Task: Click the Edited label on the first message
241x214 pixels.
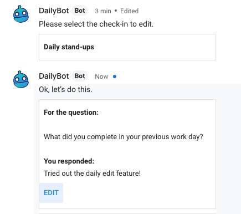Action: tap(129, 11)
